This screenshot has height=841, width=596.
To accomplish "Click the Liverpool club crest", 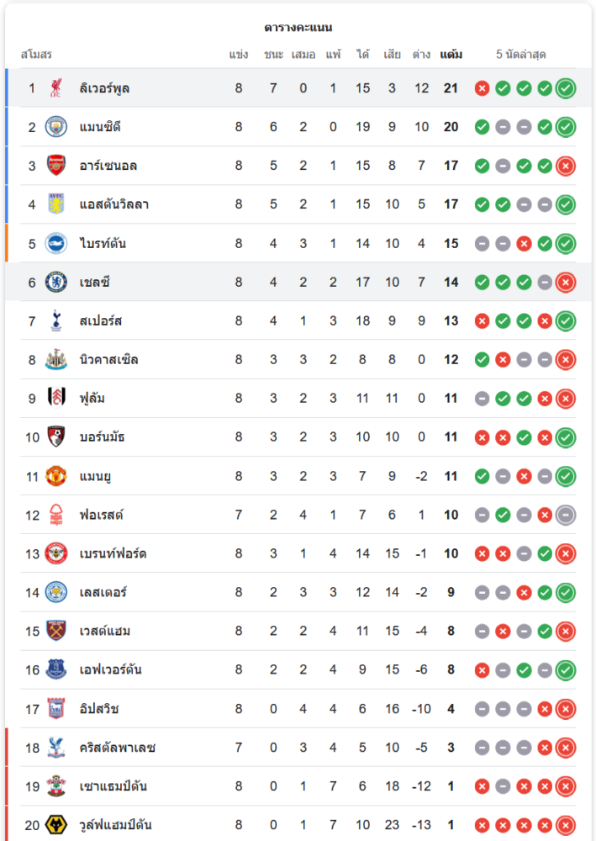I will (56, 87).
